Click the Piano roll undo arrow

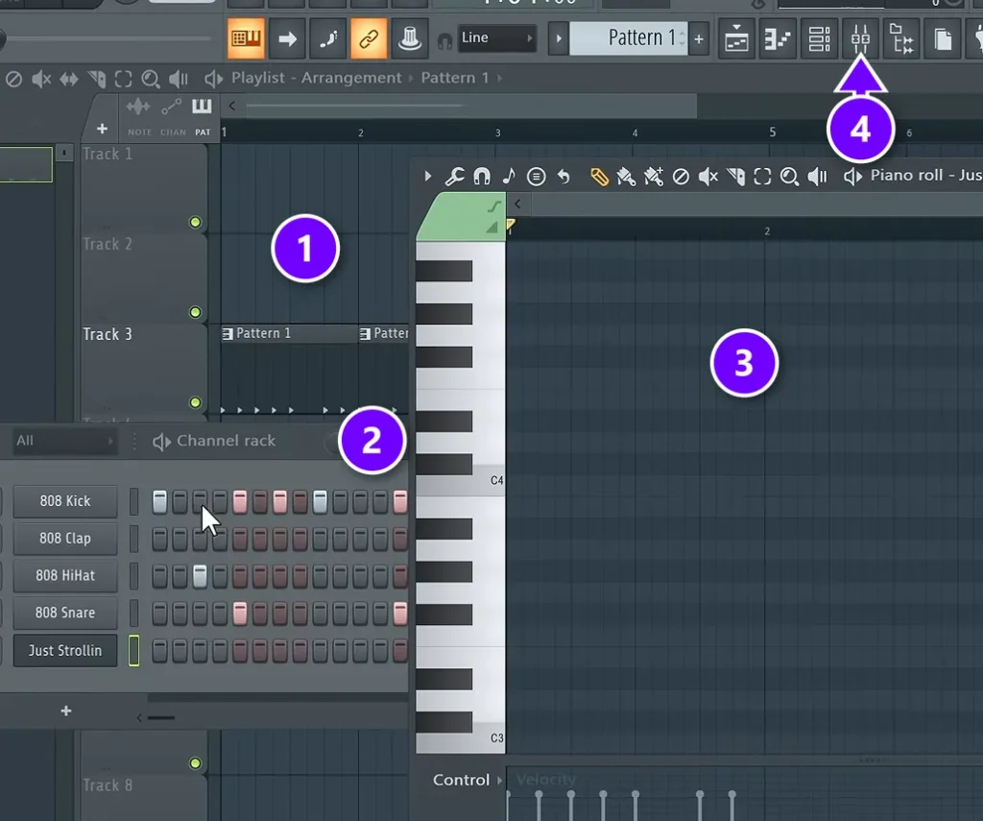[563, 177]
